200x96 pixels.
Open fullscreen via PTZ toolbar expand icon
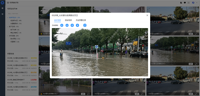pos(85,25)
